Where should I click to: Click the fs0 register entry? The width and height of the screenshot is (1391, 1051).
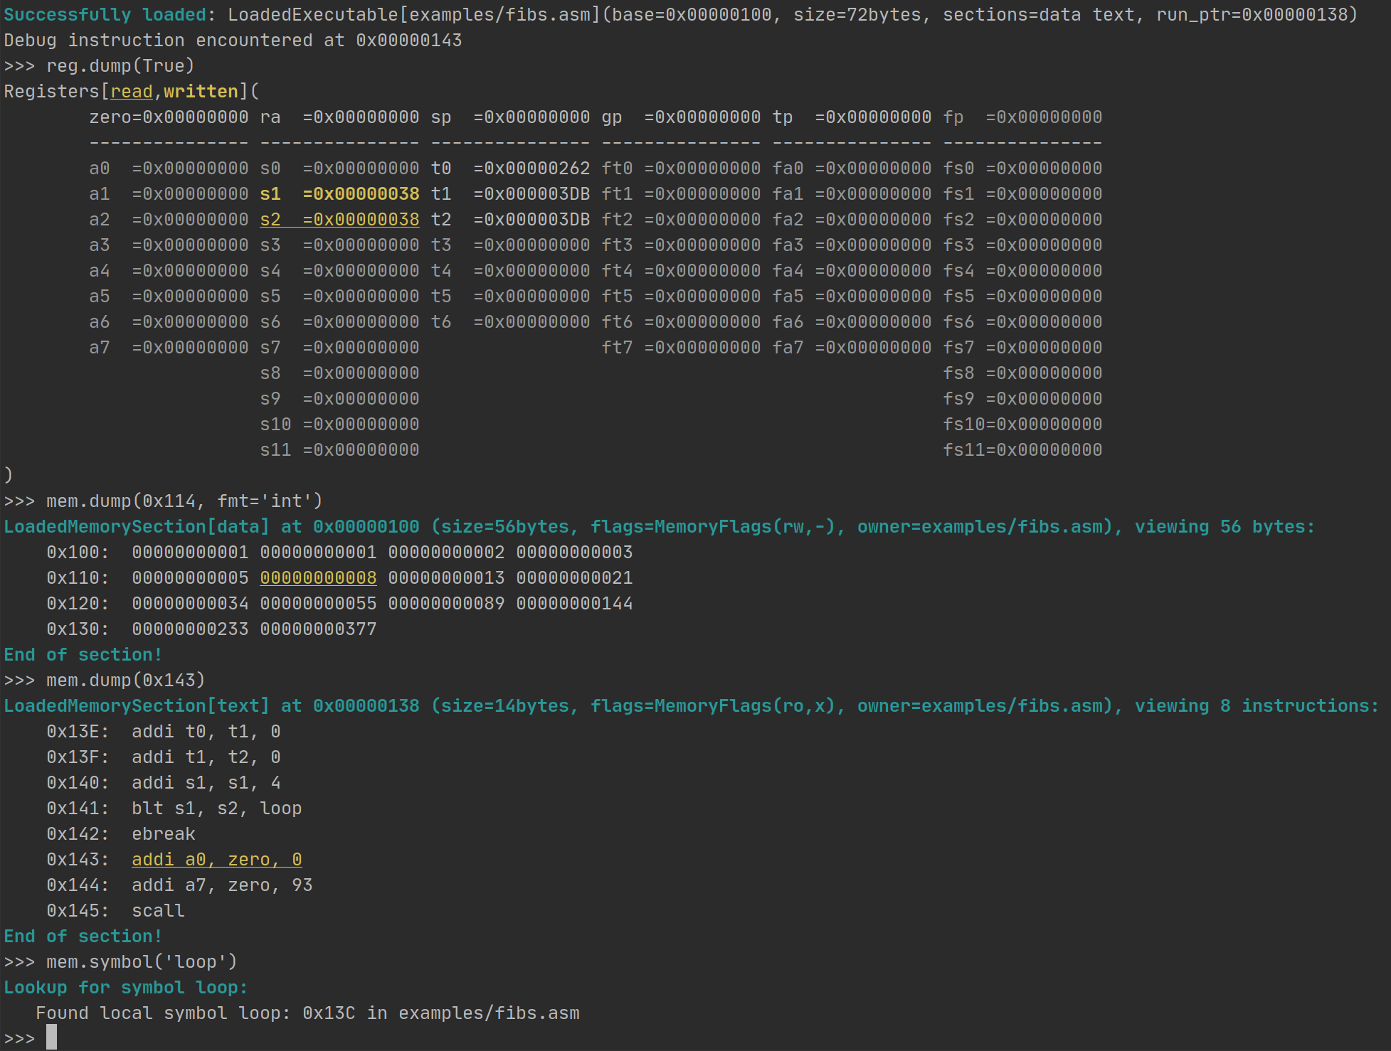[1023, 169]
